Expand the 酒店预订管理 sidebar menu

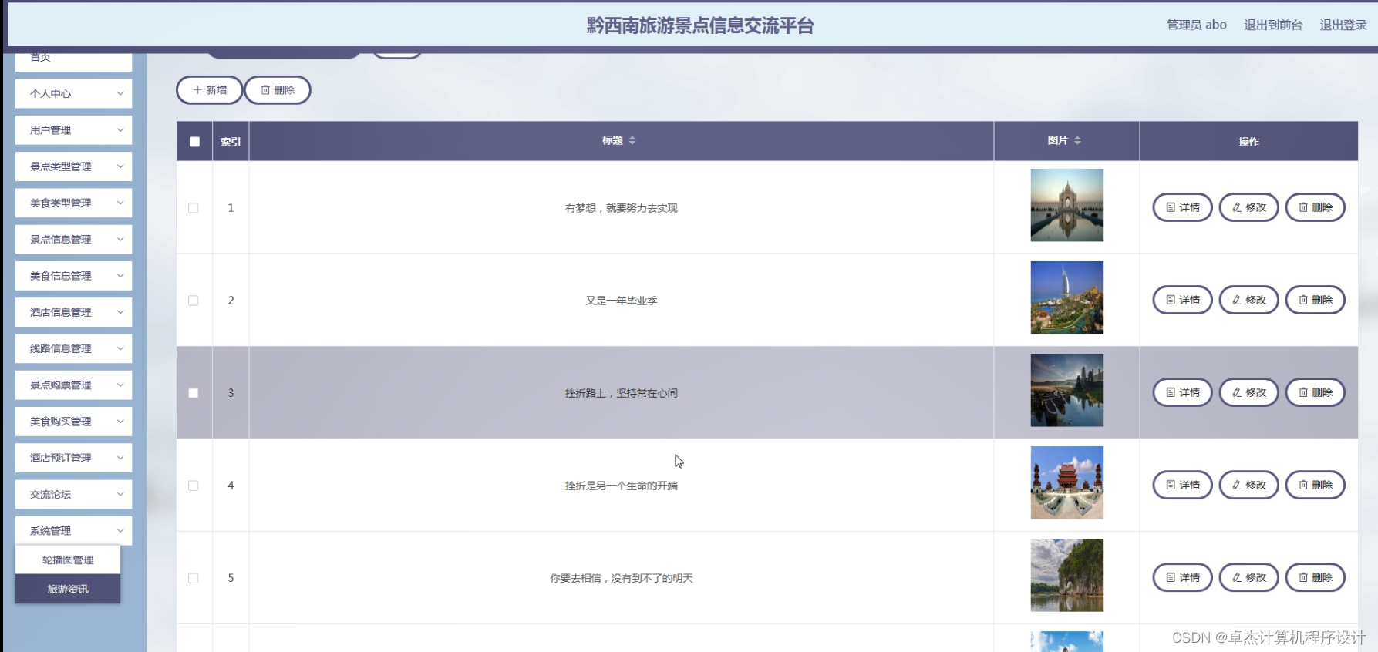point(73,458)
